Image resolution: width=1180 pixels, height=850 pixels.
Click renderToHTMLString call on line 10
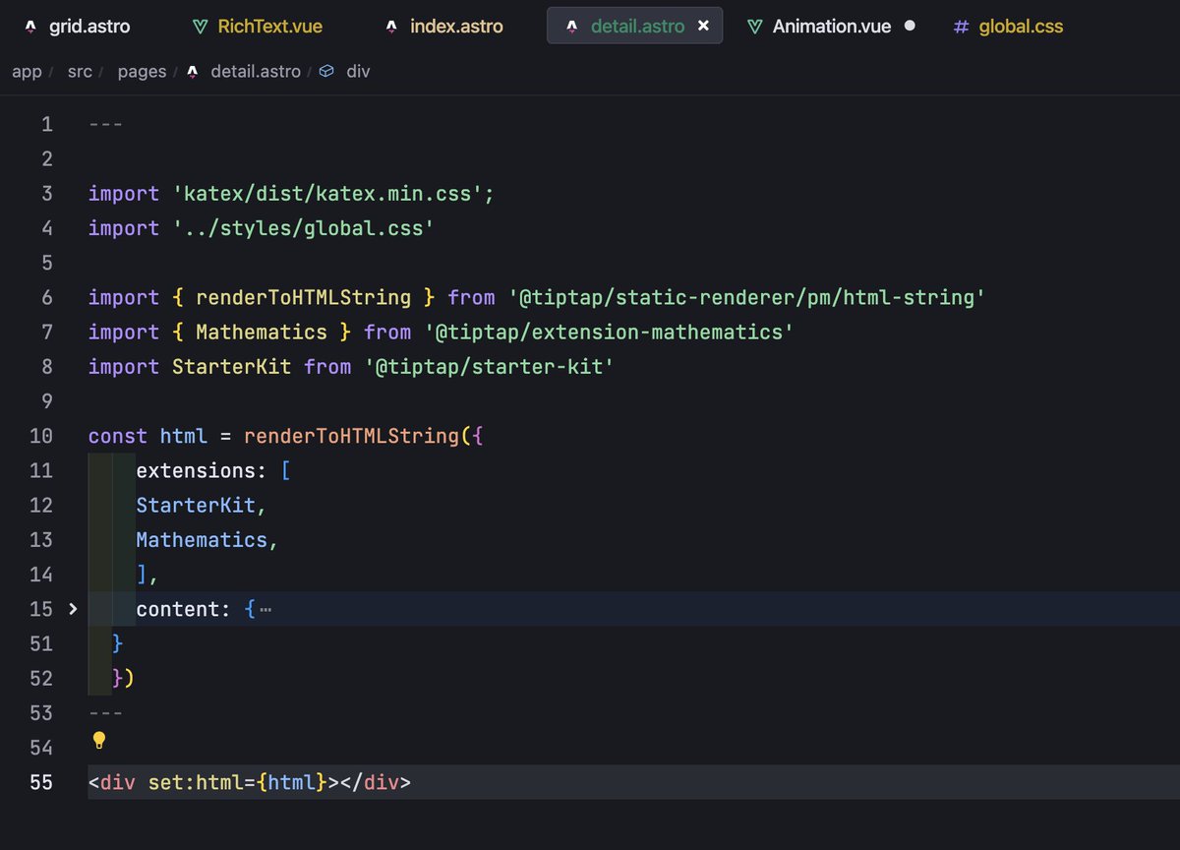(352, 436)
